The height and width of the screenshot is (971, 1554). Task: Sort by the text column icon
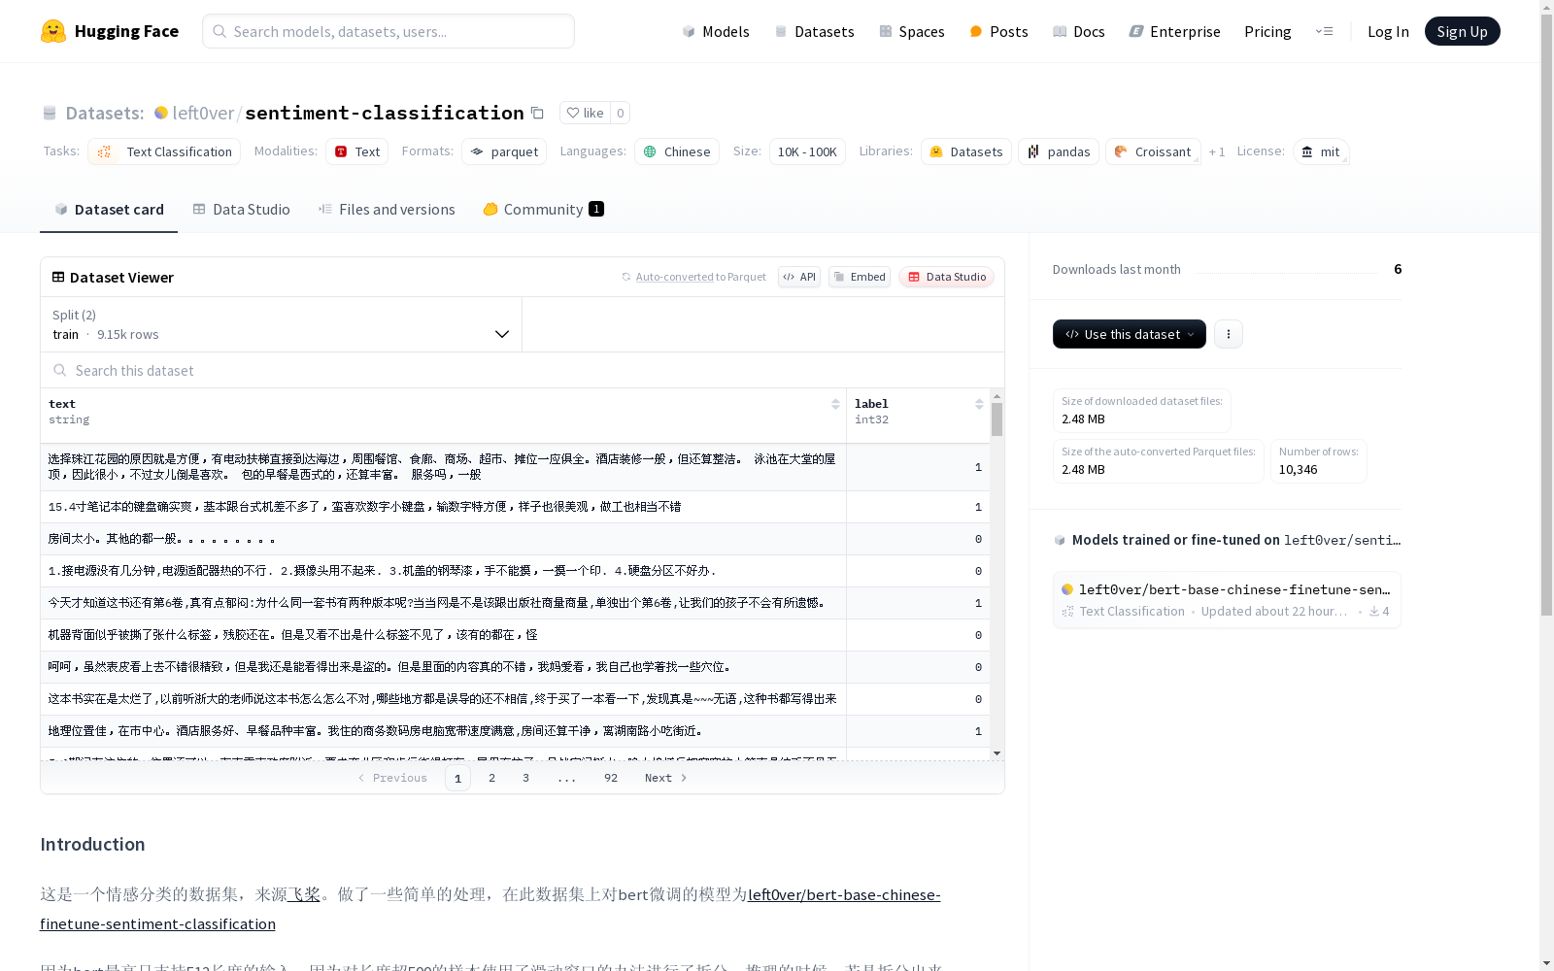(835, 404)
